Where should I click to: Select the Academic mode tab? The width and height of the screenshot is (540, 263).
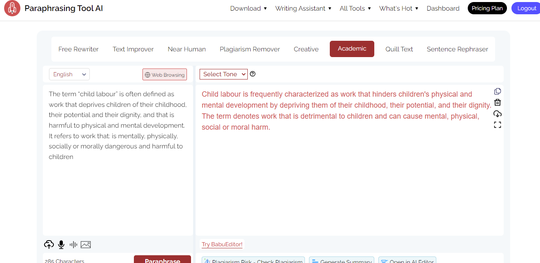tap(352, 49)
